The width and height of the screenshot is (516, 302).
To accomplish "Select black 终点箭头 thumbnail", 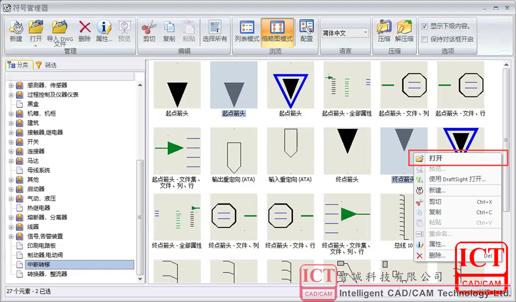I will 347,151.
